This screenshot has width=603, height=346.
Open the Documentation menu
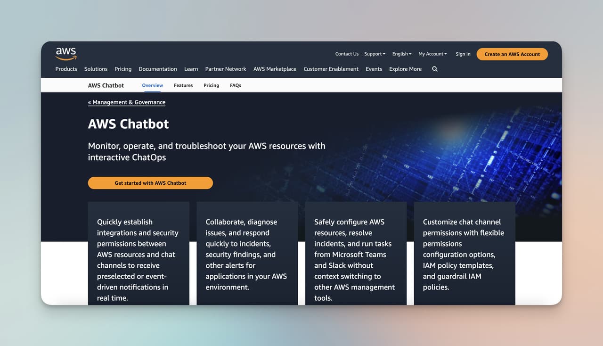tap(158, 69)
